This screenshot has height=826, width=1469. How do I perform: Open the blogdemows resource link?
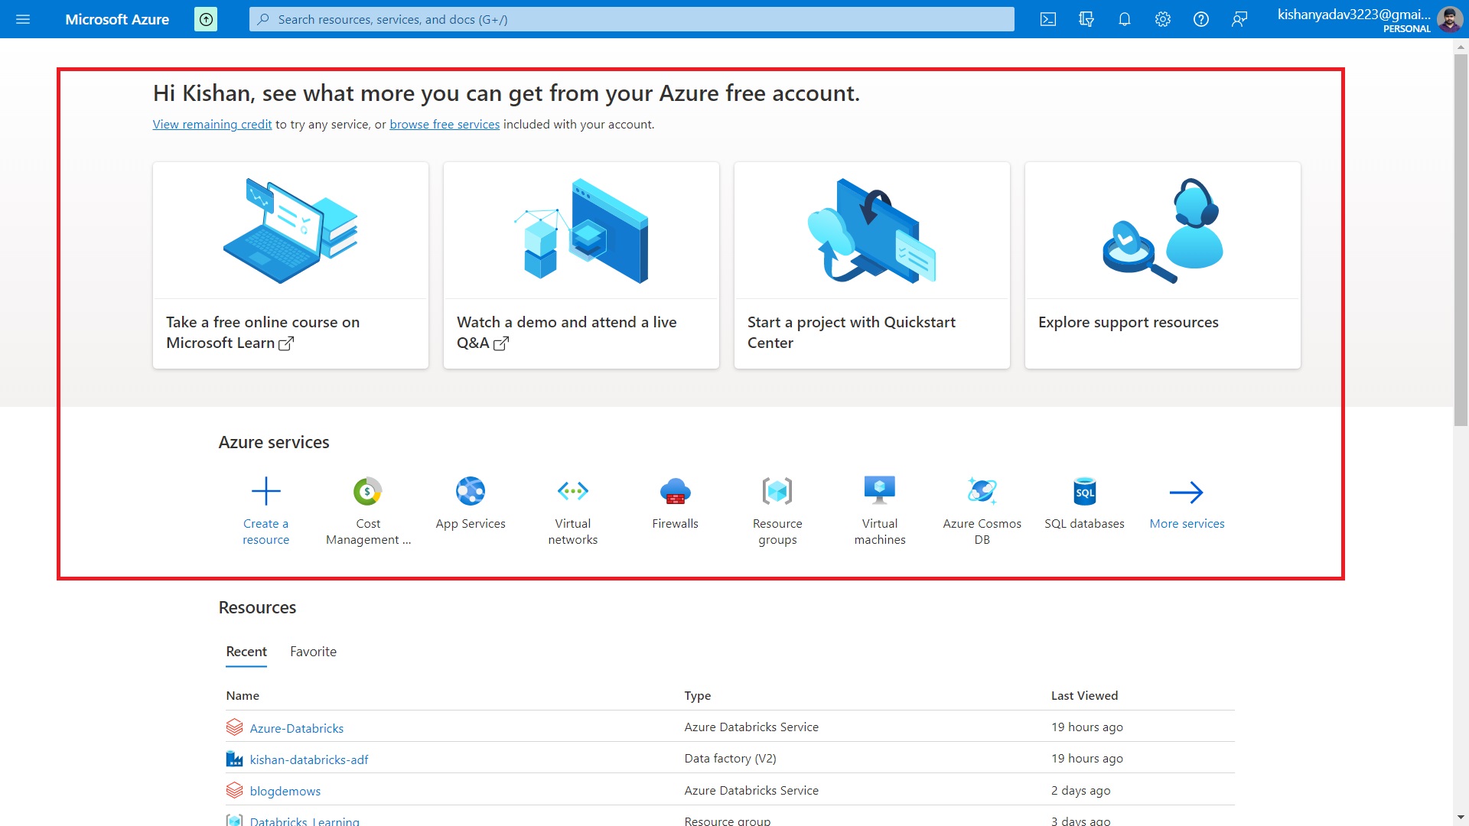click(285, 791)
